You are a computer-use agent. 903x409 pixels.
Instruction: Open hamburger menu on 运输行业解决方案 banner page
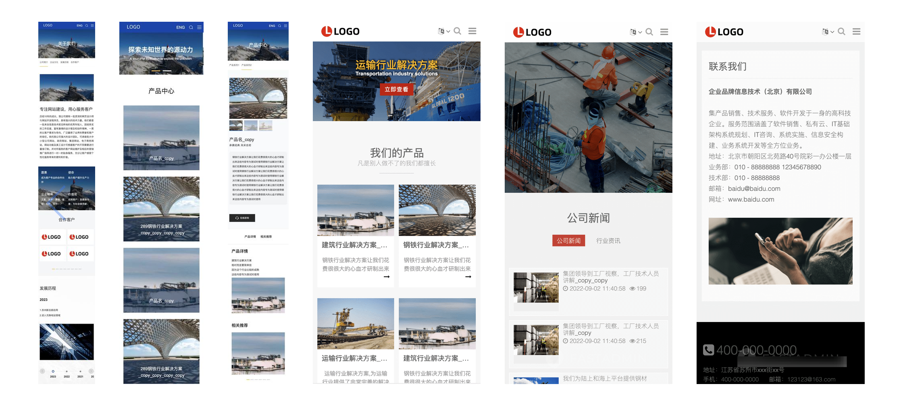click(472, 31)
